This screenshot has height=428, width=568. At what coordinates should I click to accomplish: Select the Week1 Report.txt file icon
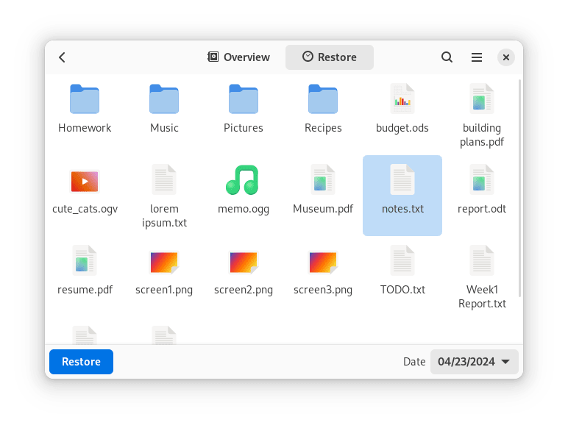coord(481,261)
